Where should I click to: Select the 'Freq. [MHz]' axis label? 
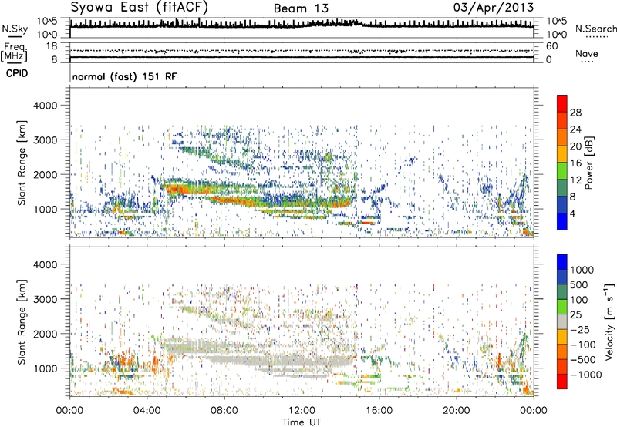pyautogui.click(x=14, y=52)
